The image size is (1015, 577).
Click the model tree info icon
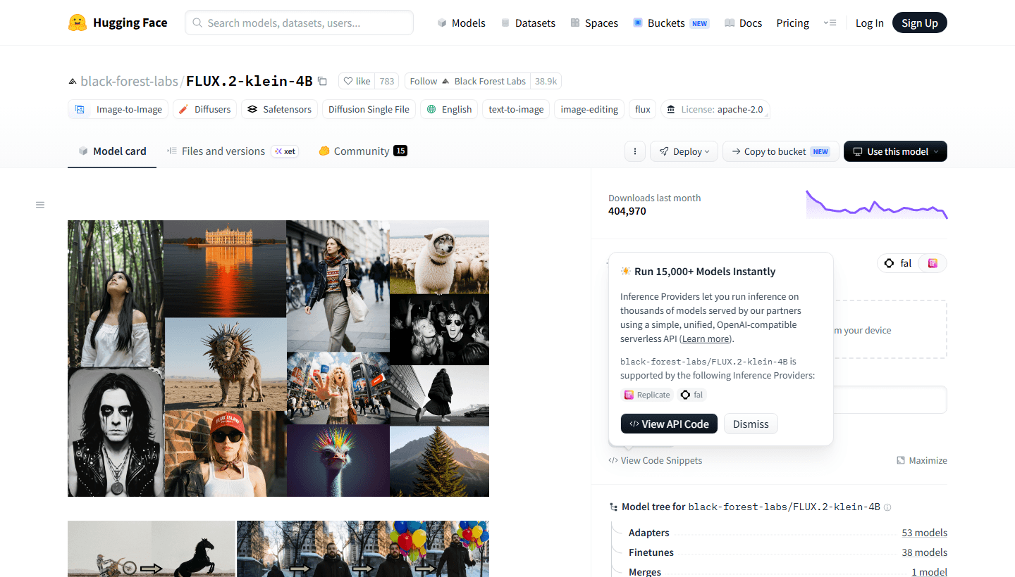pos(887,507)
